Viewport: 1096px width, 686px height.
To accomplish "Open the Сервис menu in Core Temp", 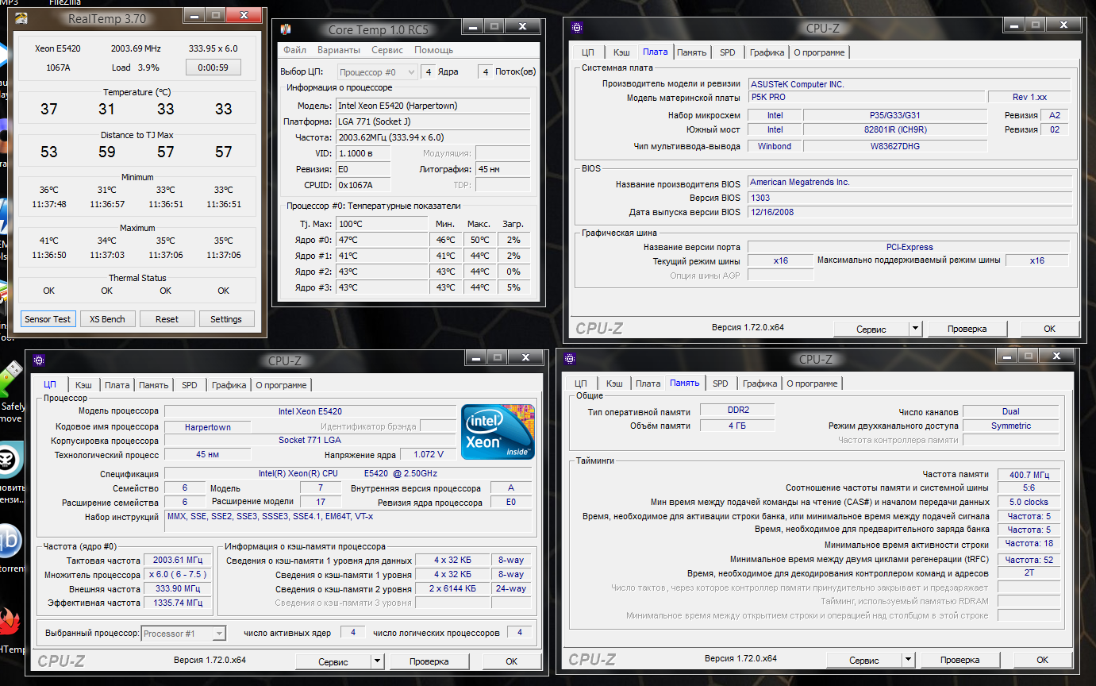I will point(386,49).
